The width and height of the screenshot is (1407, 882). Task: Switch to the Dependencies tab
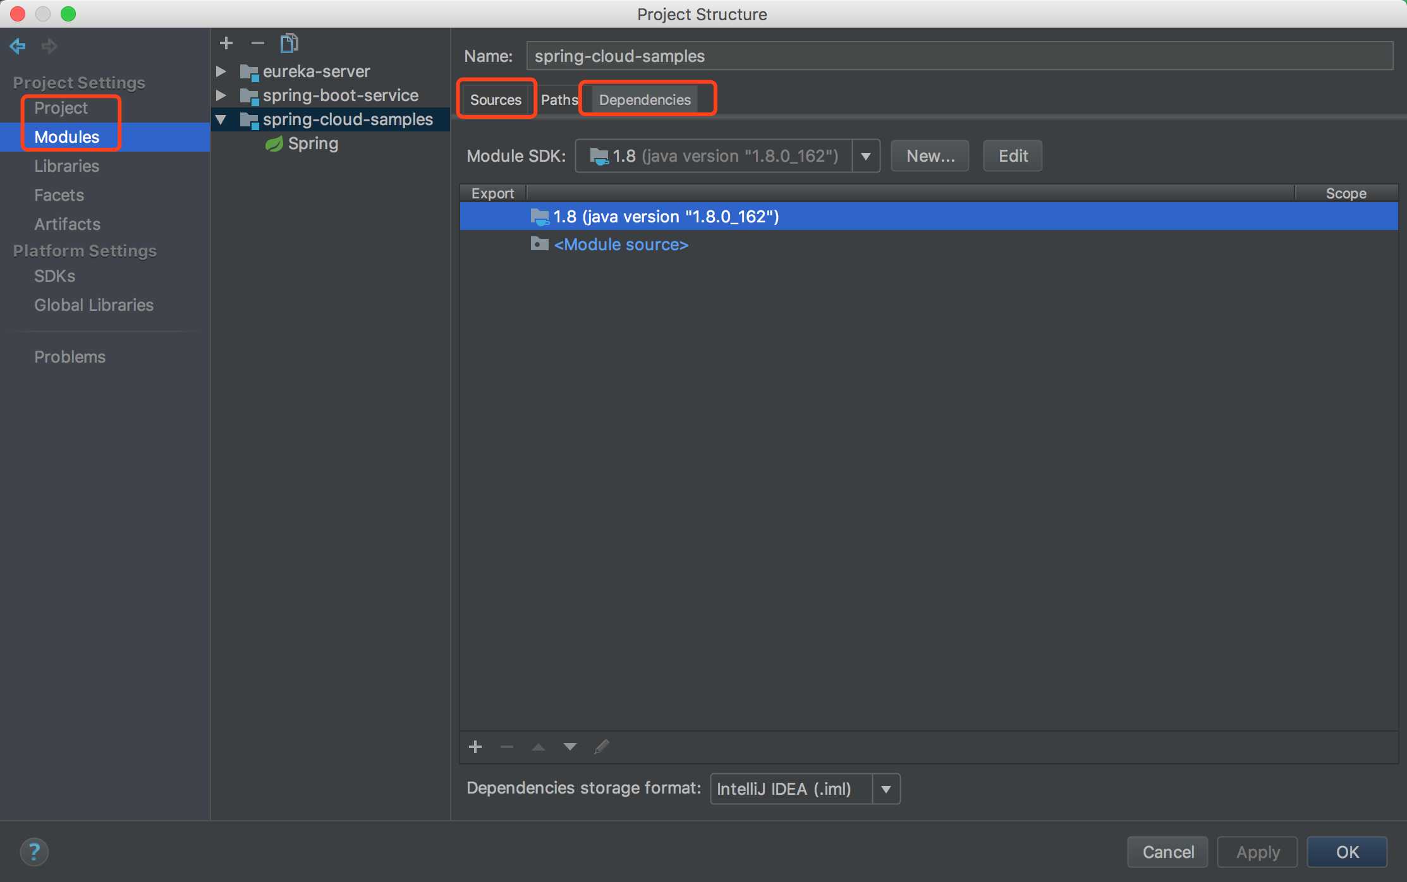pyautogui.click(x=645, y=100)
